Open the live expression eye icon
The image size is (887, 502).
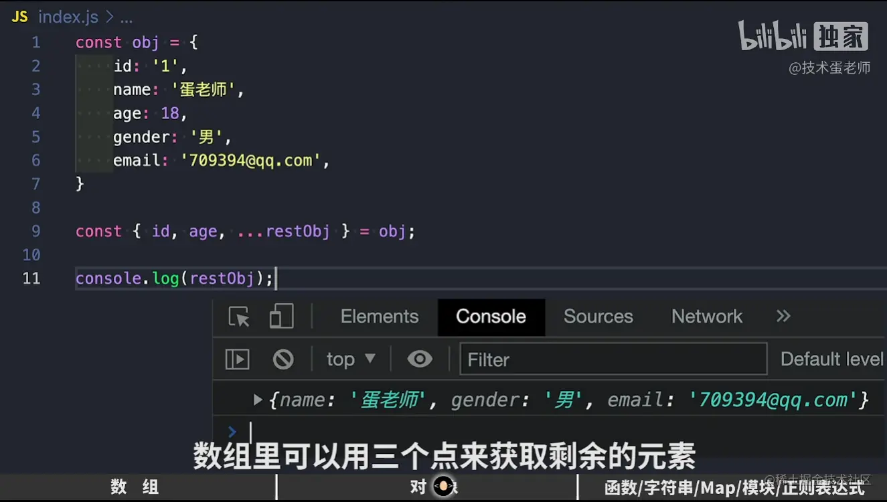419,359
